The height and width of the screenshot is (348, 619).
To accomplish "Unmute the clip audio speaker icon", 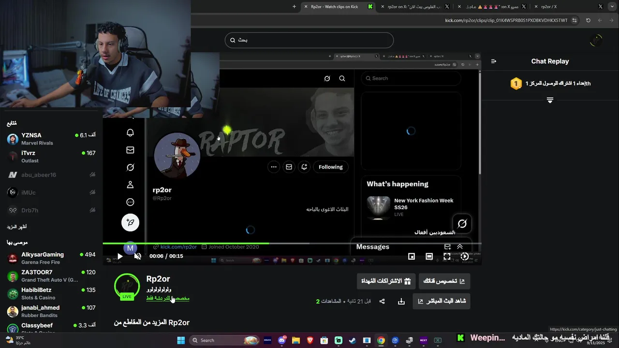I will [x=138, y=256].
